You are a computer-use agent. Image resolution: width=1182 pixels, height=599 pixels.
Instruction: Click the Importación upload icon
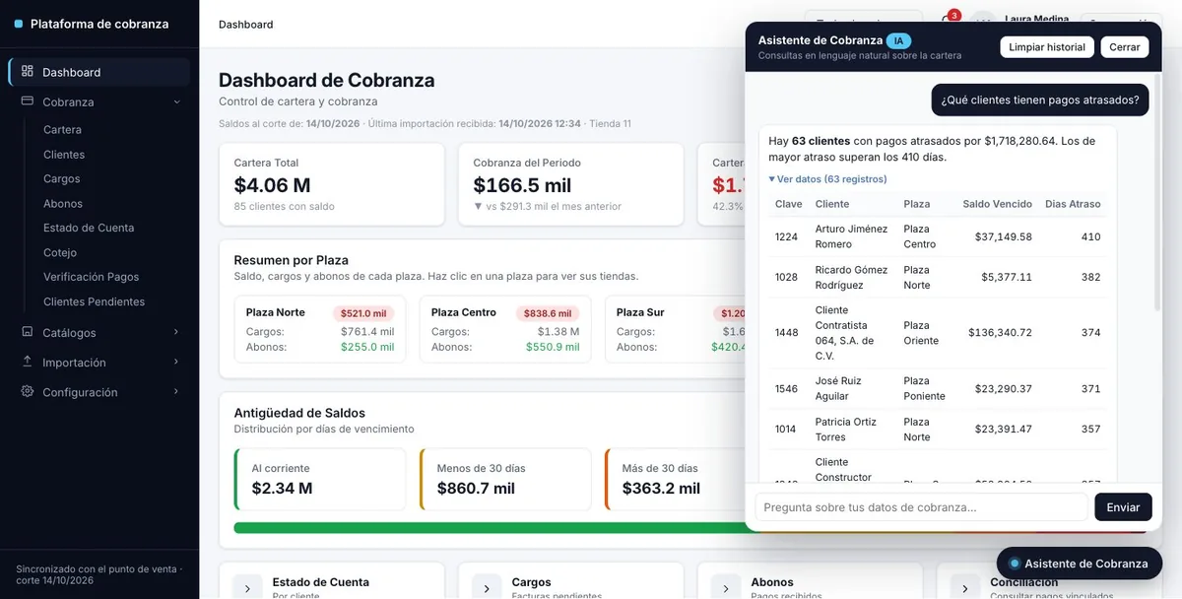27,362
